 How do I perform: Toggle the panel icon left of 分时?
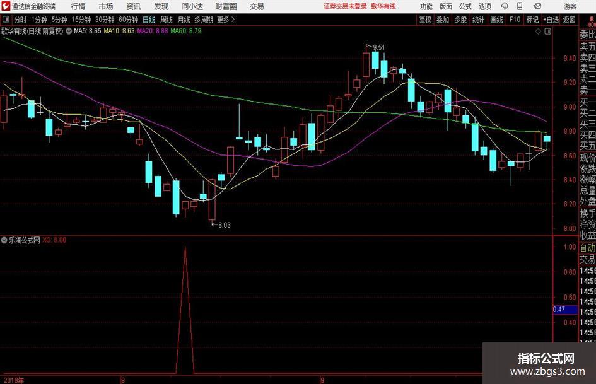tap(5, 20)
